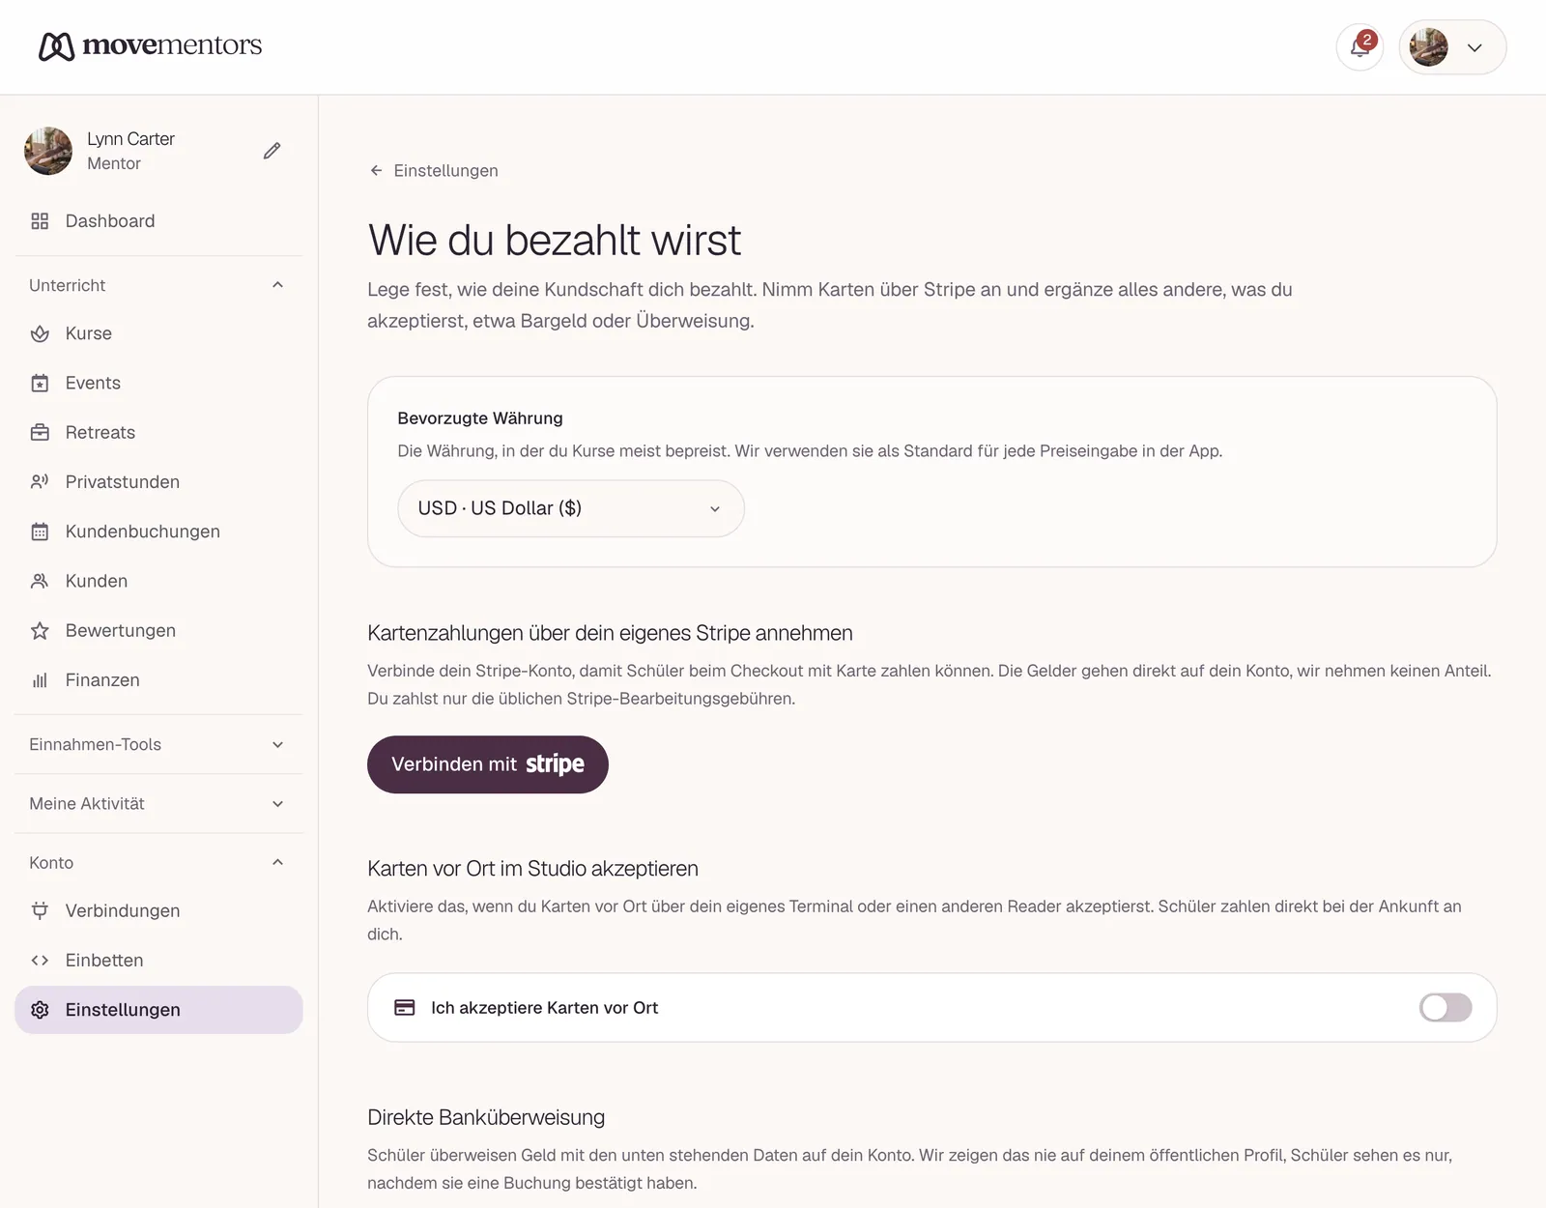Click the top-right user avatar thumbnail
Screen dimensions: 1546x1208
[1428, 47]
